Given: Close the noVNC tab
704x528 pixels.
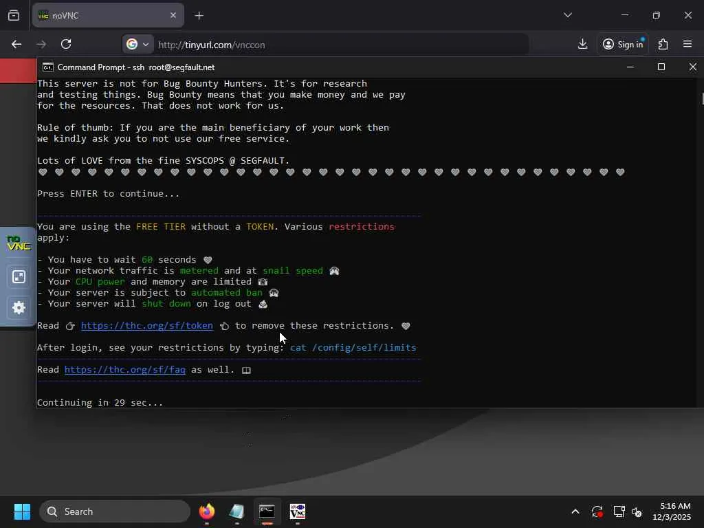Looking at the screenshot, I should pyautogui.click(x=173, y=15).
